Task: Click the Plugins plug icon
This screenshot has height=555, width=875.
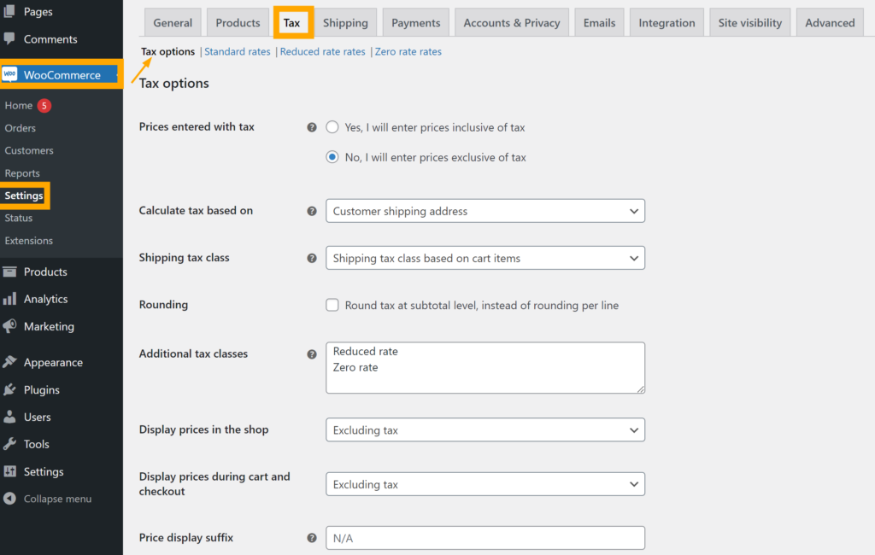Action: pos(9,389)
